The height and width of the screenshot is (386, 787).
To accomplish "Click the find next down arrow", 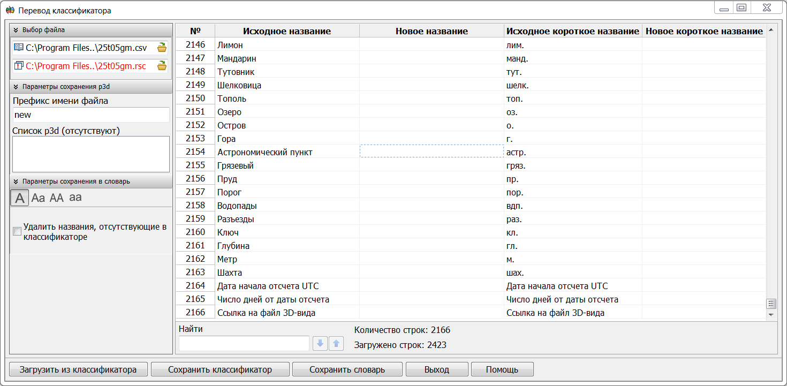I will (x=320, y=344).
